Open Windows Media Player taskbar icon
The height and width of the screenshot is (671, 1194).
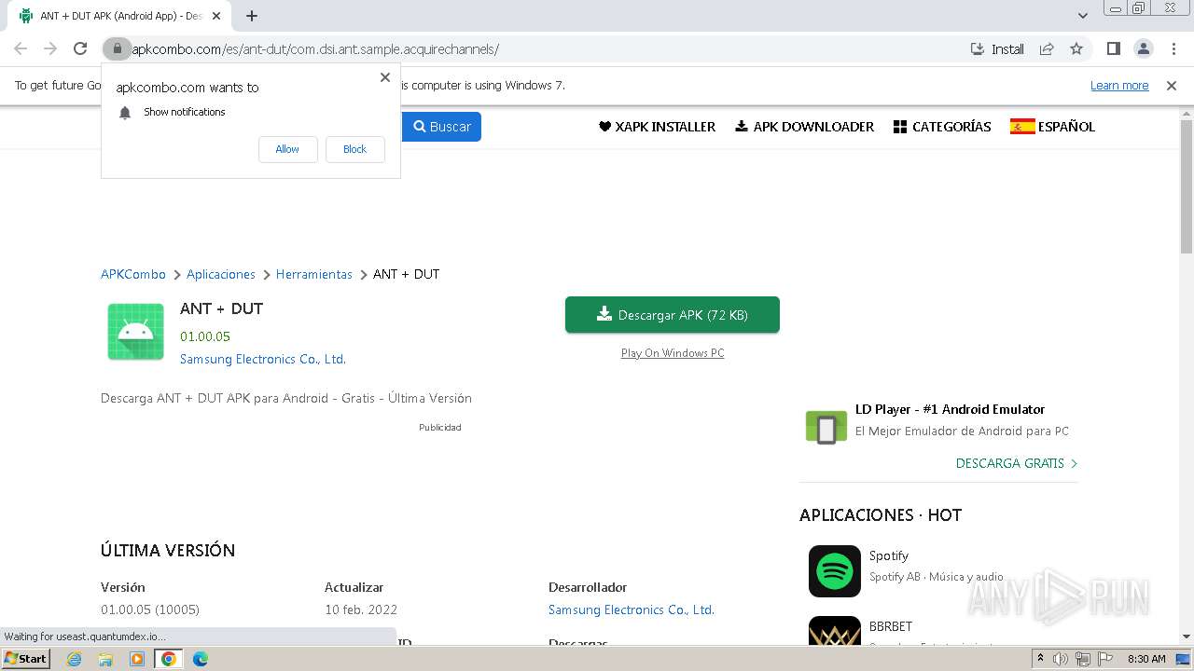click(x=137, y=659)
